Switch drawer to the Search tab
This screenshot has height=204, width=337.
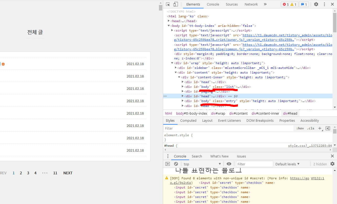tap(197, 156)
